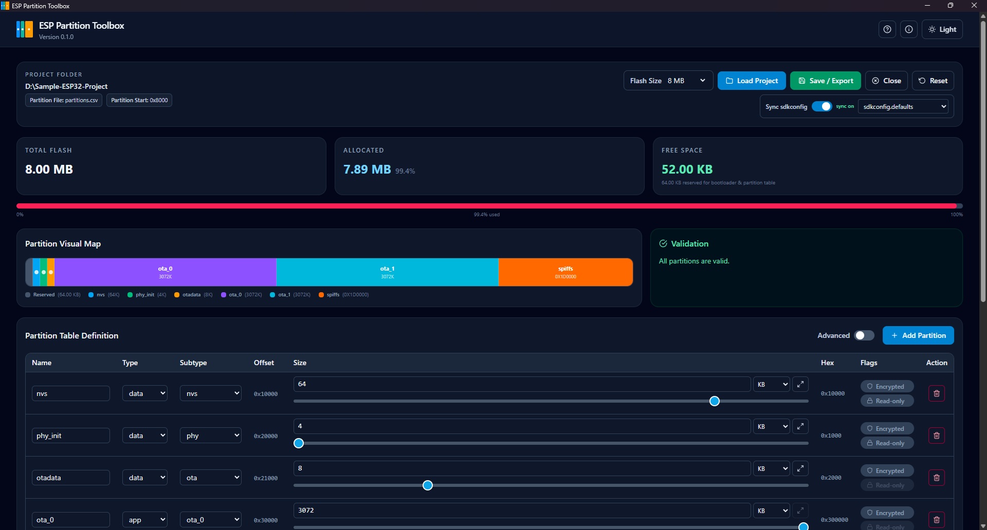The width and height of the screenshot is (987, 530).
Task: Open KB unit dropdown for phy_init size
Action: click(772, 426)
